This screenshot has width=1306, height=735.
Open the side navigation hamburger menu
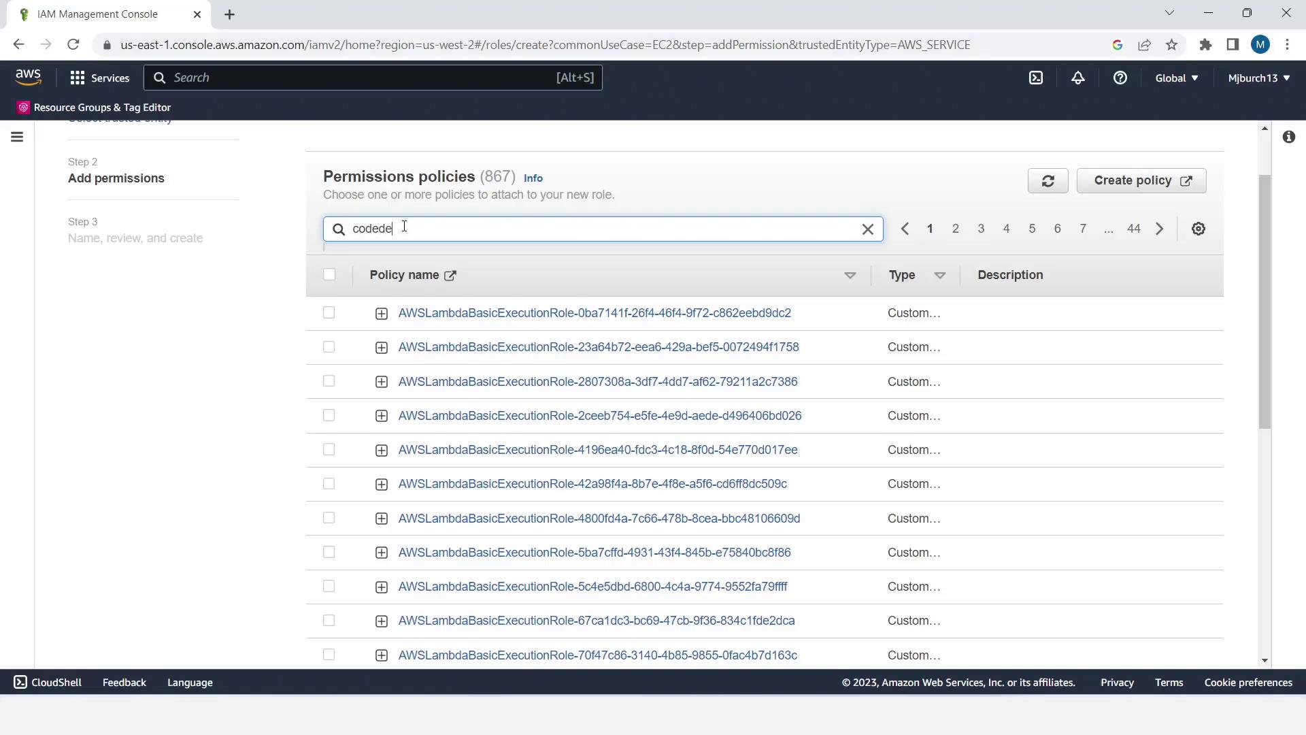(x=17, y=137)
